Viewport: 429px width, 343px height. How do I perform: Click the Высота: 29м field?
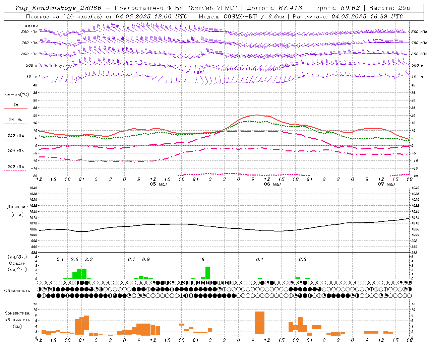[390, 8]
